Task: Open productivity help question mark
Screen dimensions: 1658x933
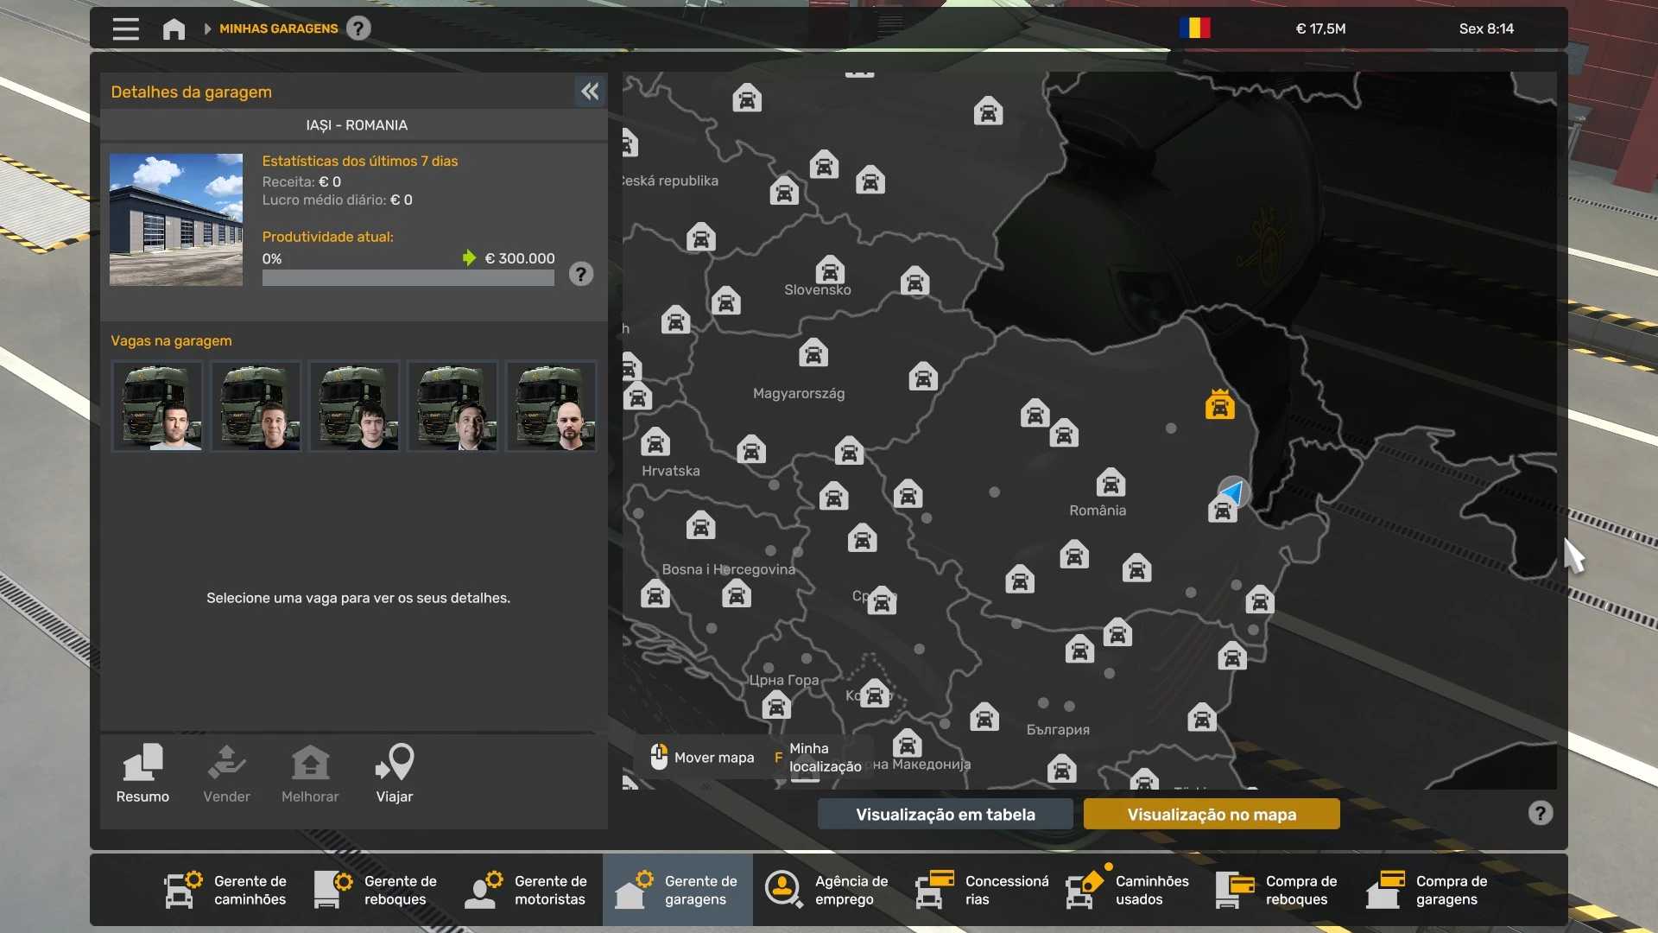Action: click(581, 275)
